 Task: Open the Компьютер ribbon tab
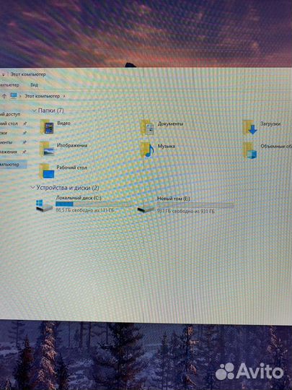[x=9, y=85]
